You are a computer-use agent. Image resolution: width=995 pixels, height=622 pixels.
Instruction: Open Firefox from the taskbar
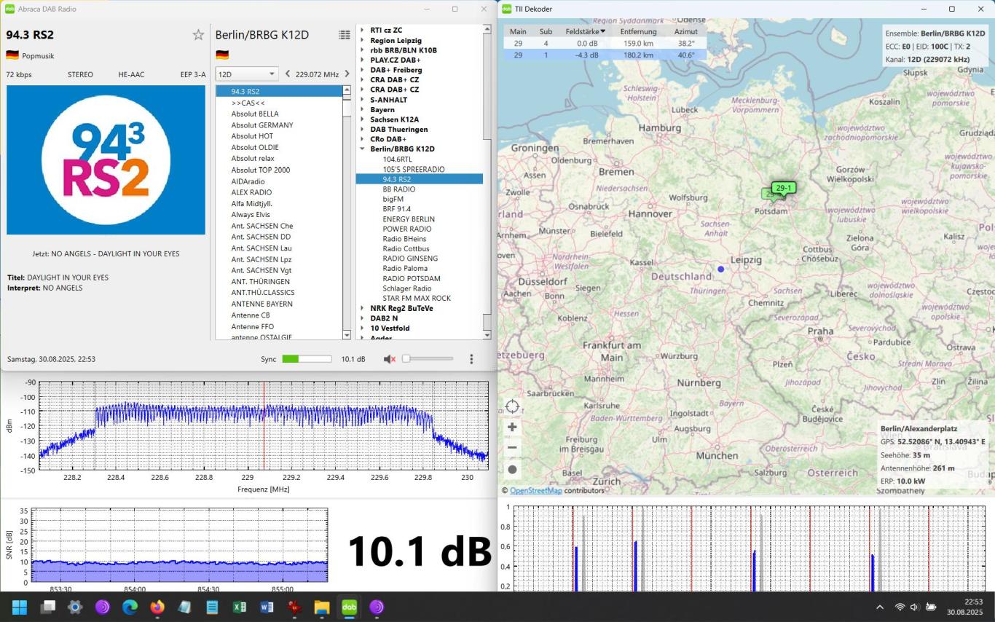click(157, 607)
